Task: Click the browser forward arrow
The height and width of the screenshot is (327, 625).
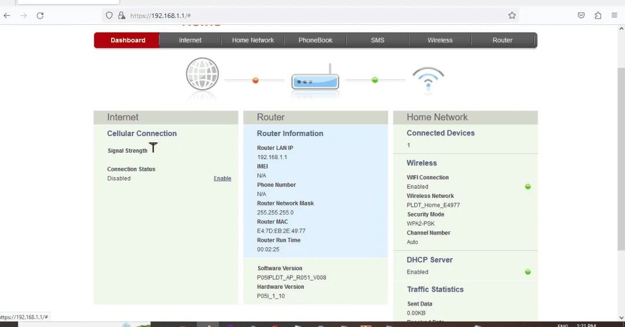Action: [24, 16]
